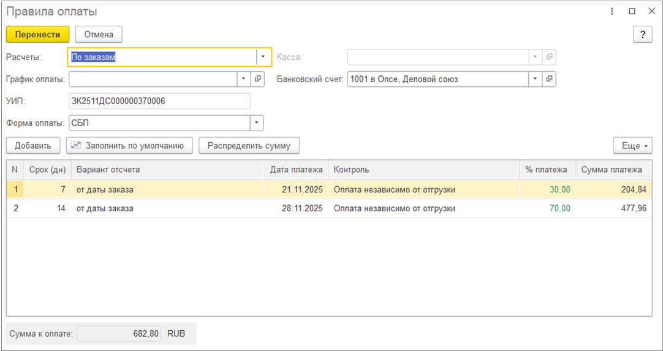Click the Дата платежа column header
This screenshot has width=663, height=351.
[297, 170]
